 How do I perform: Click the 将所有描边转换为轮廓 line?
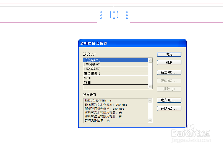103,116
